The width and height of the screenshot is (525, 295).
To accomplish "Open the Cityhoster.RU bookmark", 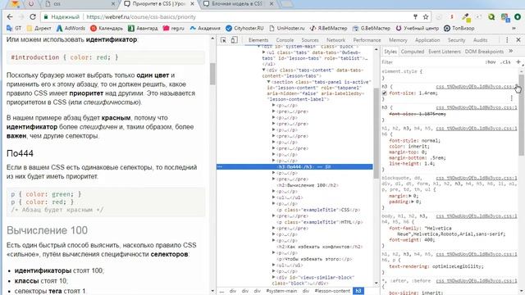I will pyautogui.click(x=244, y=28).
